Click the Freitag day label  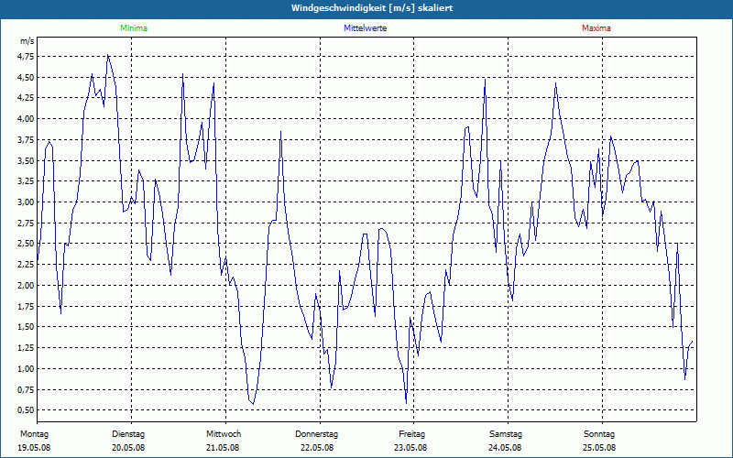pyautogui.click(x=411, y=434)
